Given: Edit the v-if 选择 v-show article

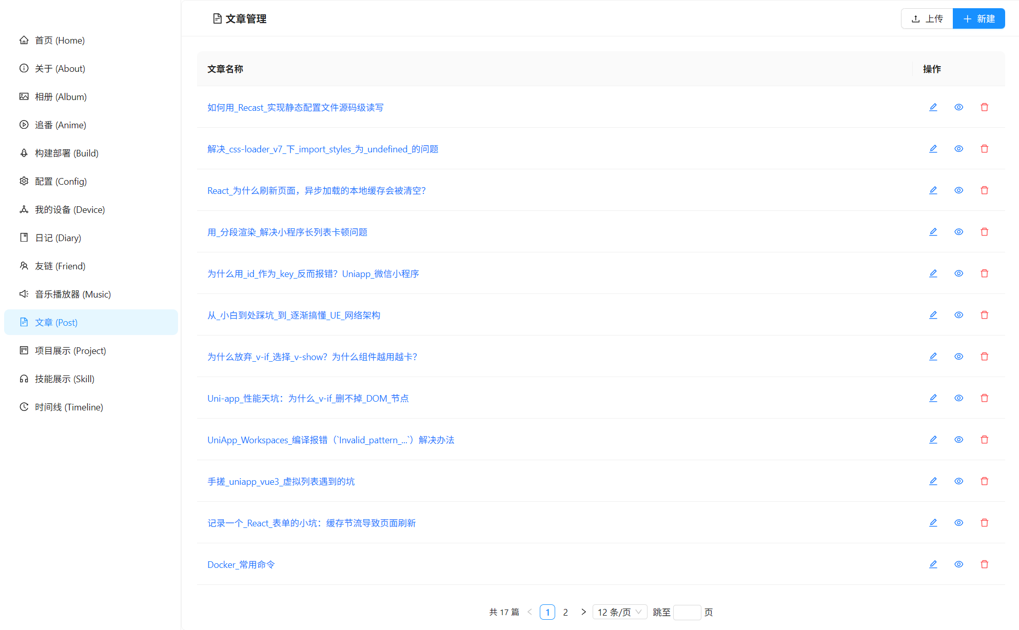Looking at the screenshot, I should [933, 357].
